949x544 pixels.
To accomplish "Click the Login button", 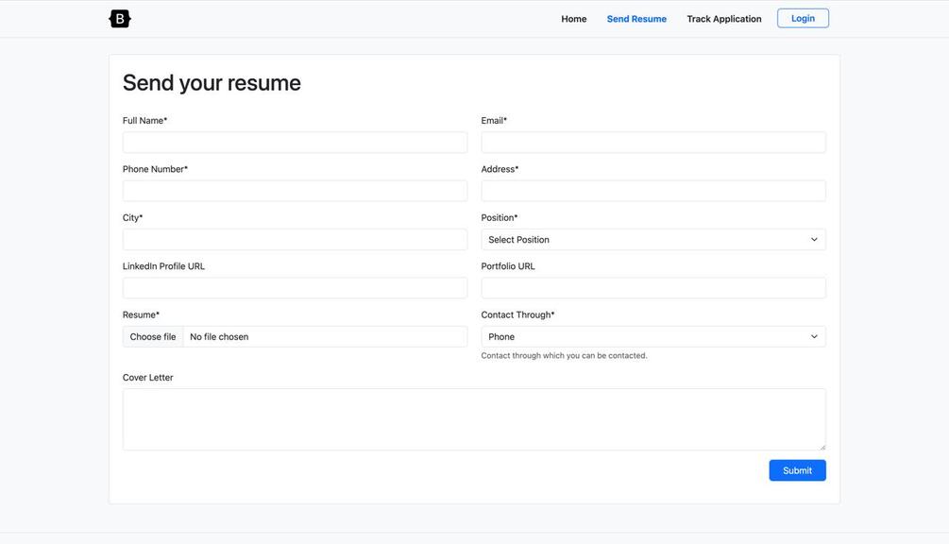I will click(804, 18).
